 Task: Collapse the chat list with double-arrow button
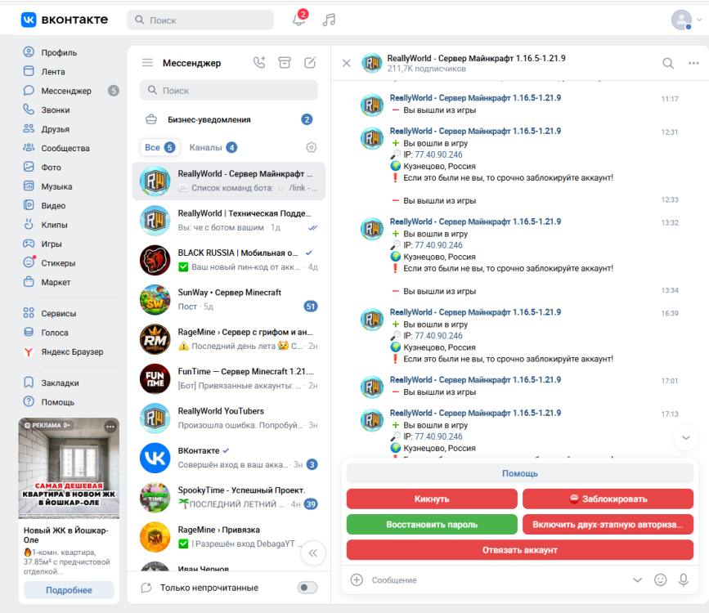click(313, 553)
